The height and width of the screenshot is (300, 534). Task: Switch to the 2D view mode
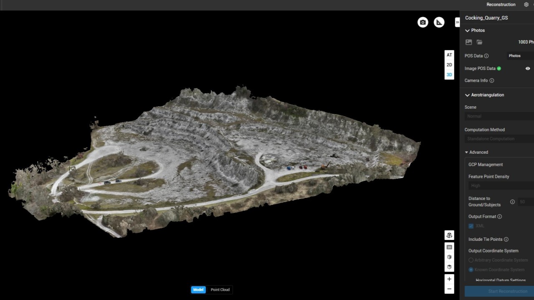[x=449, y=65]
